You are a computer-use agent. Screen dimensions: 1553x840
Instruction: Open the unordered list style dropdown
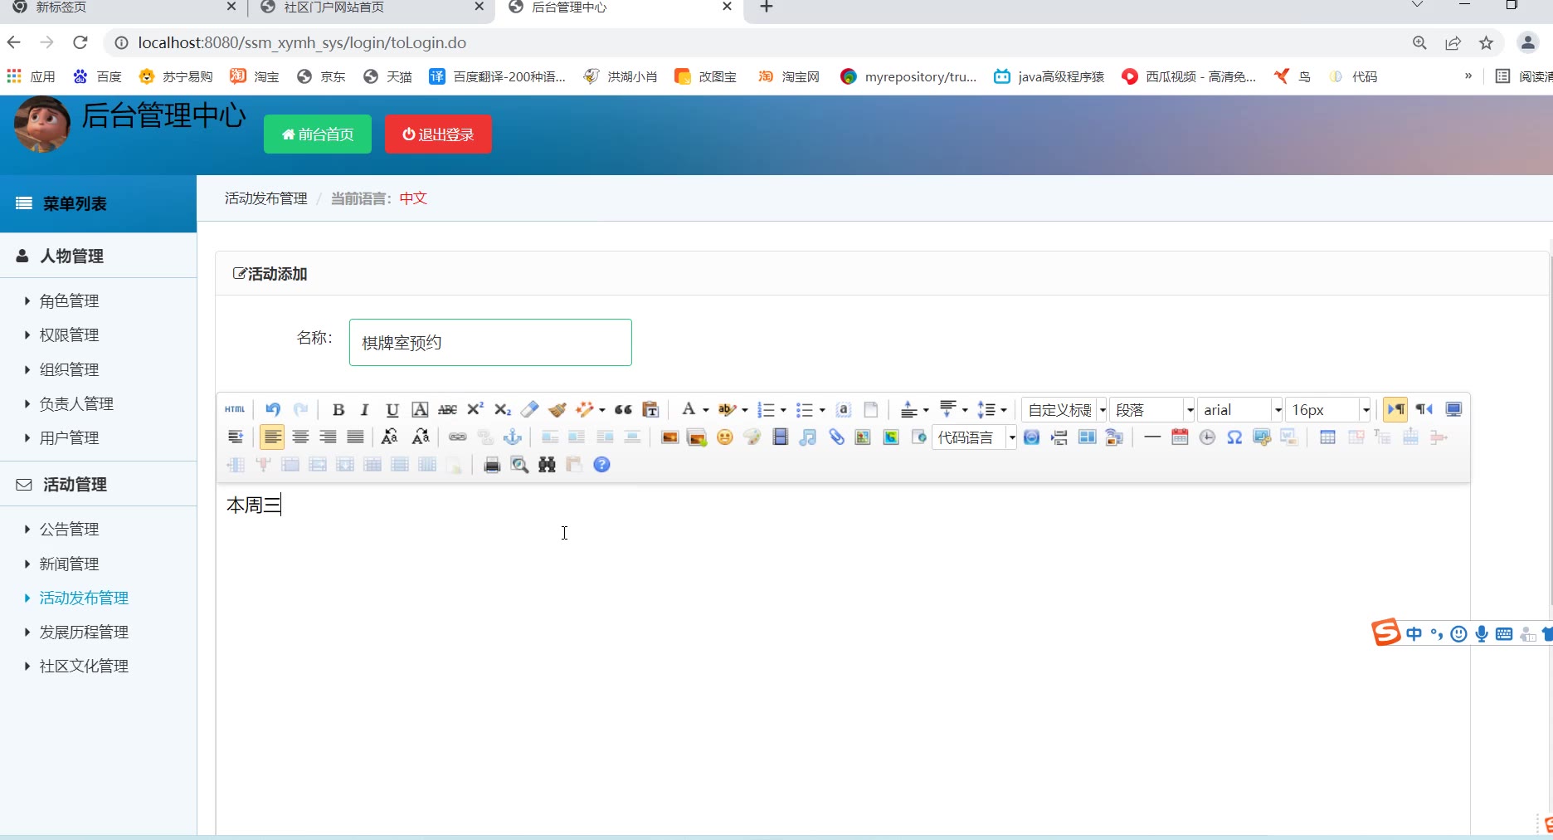pos(822,410)
